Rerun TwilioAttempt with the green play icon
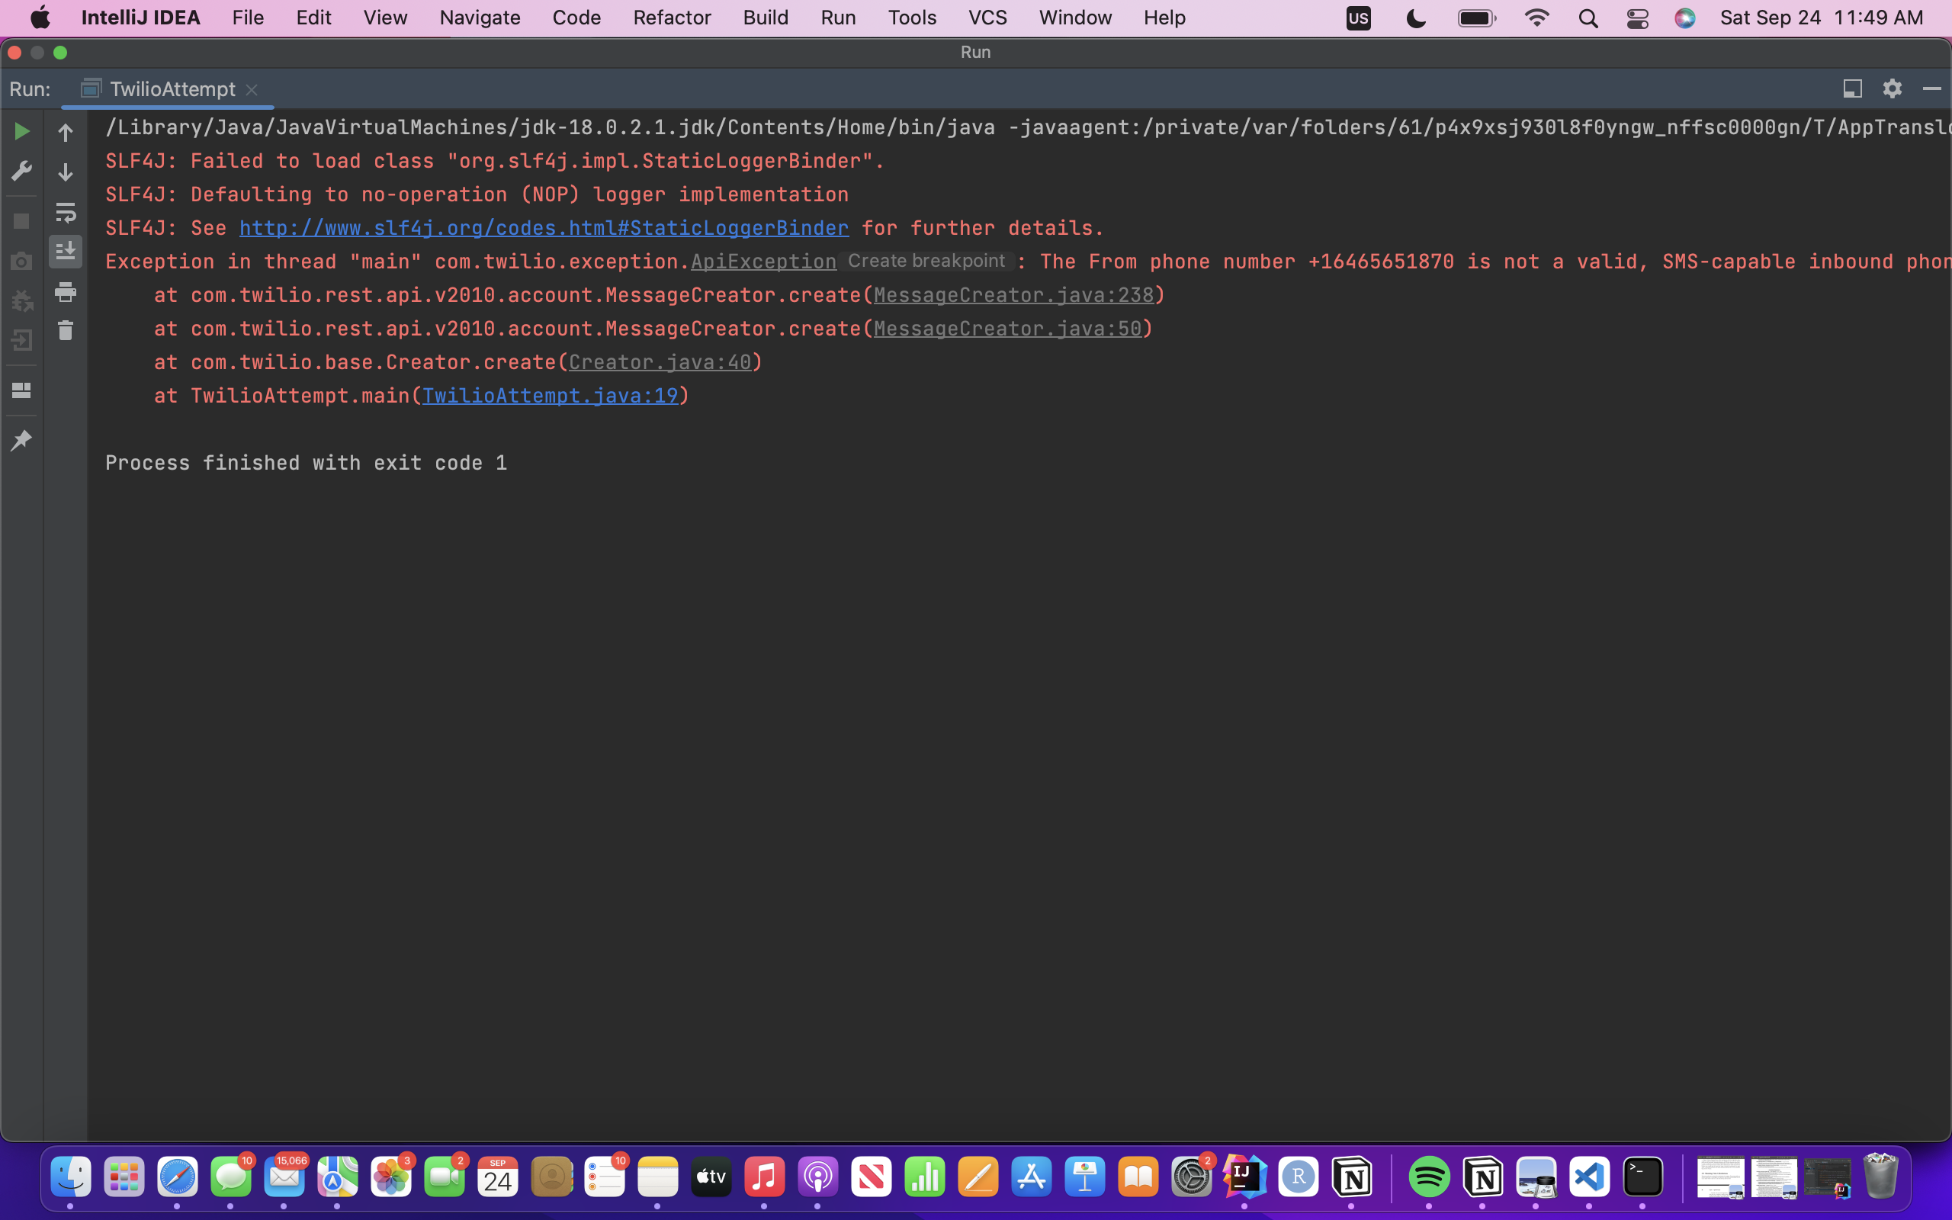Viewport: 1952px width, 1220px height. coord(22,131)
